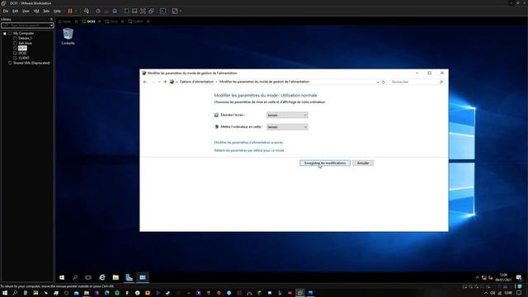
Task: Close the DC01 tab
Action: pos(100,21)
